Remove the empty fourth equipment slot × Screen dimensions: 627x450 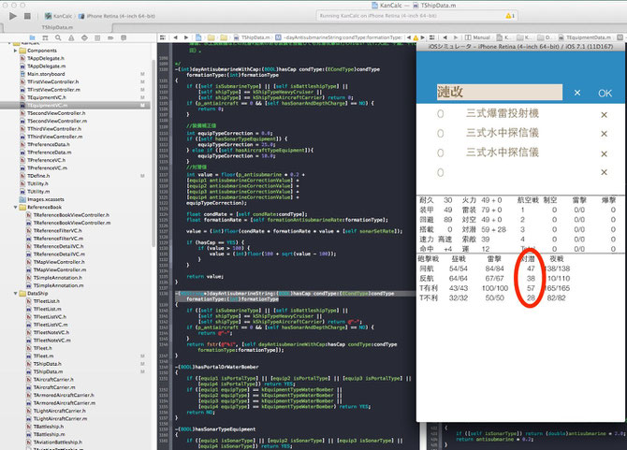tap(604, 172)
